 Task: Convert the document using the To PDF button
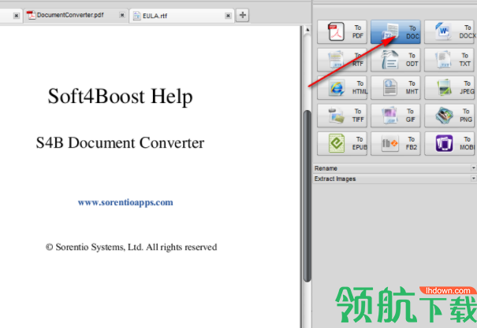click(x=342, y=32)
